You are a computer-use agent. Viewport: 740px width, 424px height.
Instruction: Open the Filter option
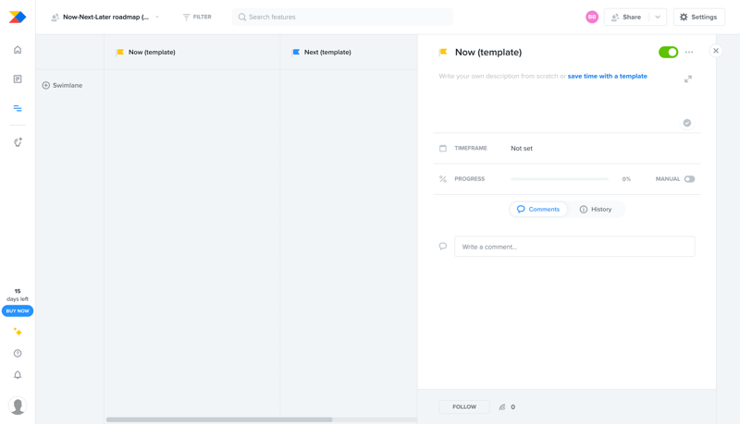(197, 17)
